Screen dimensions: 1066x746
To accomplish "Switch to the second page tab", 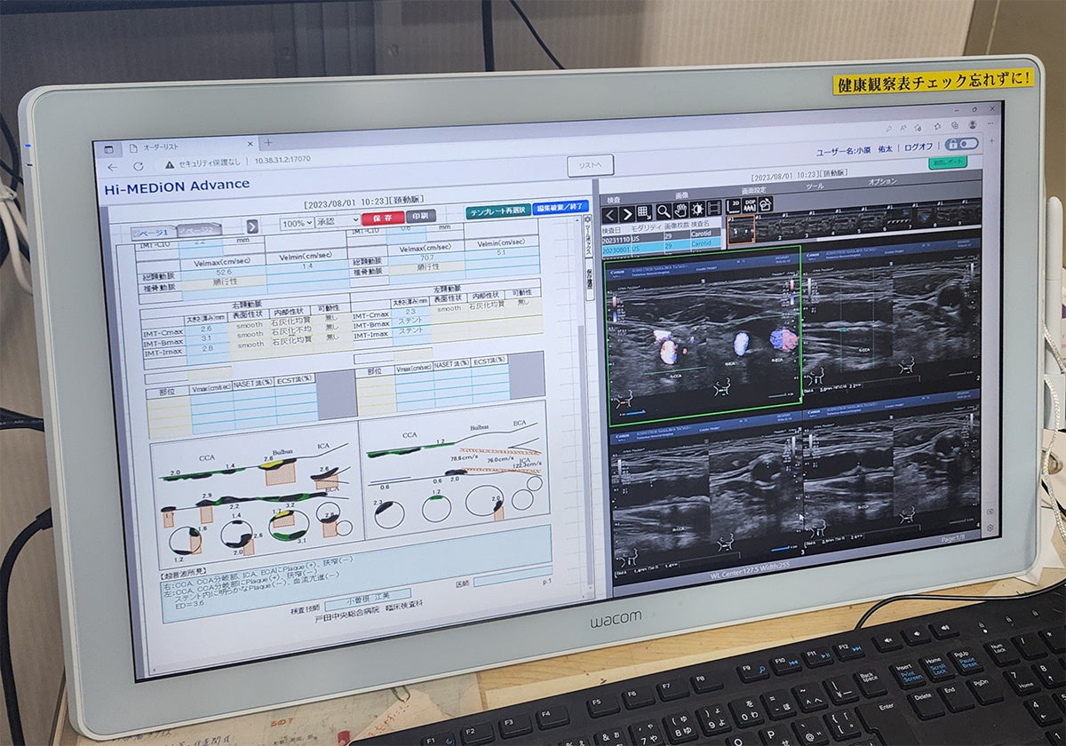I will point(200,229).
